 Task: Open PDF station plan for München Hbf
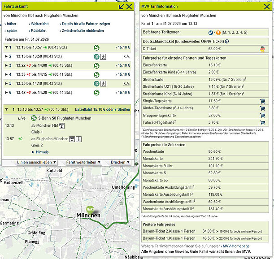(x=61, y=126)
